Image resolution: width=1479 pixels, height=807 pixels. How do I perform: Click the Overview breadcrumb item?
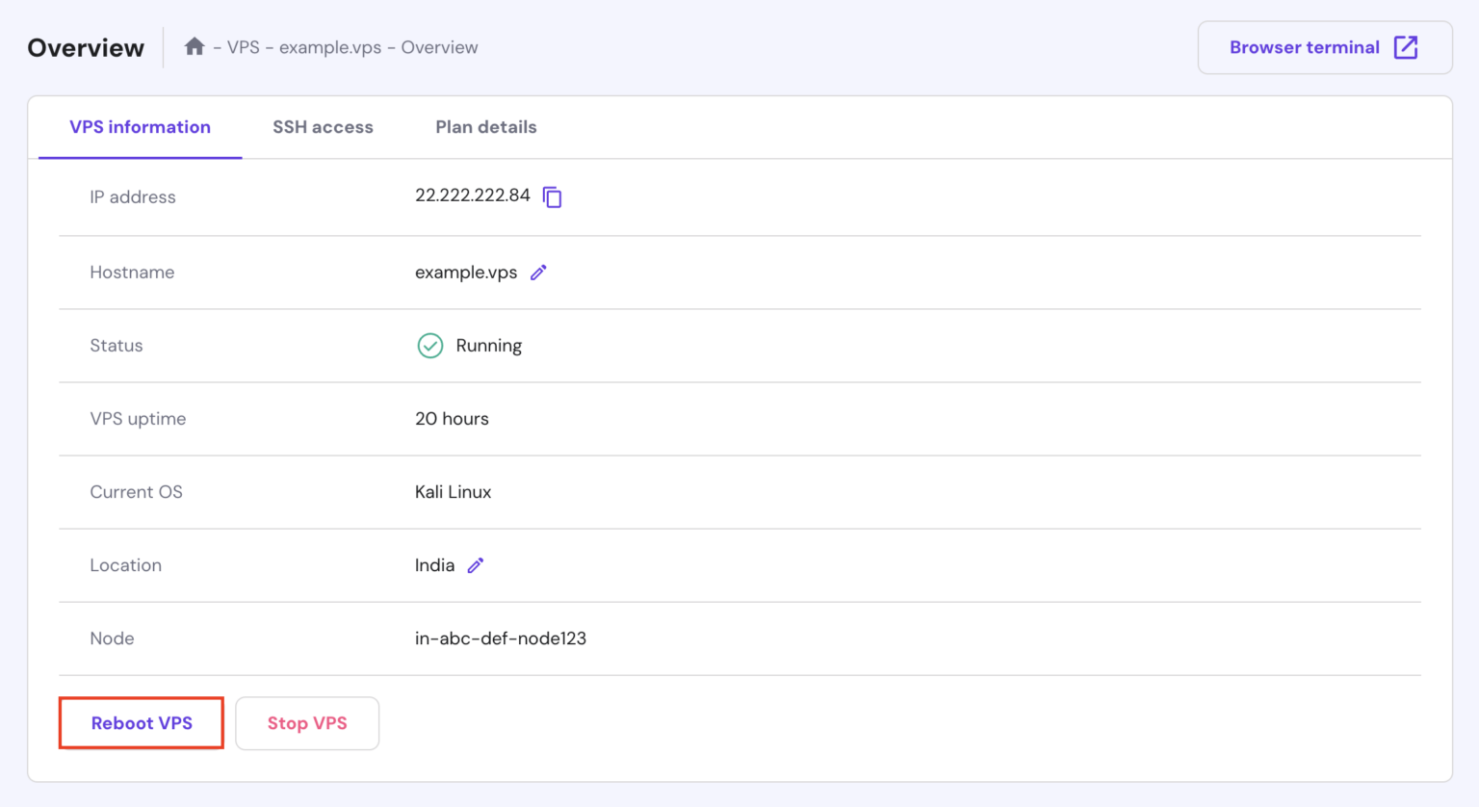click(439, 47)
